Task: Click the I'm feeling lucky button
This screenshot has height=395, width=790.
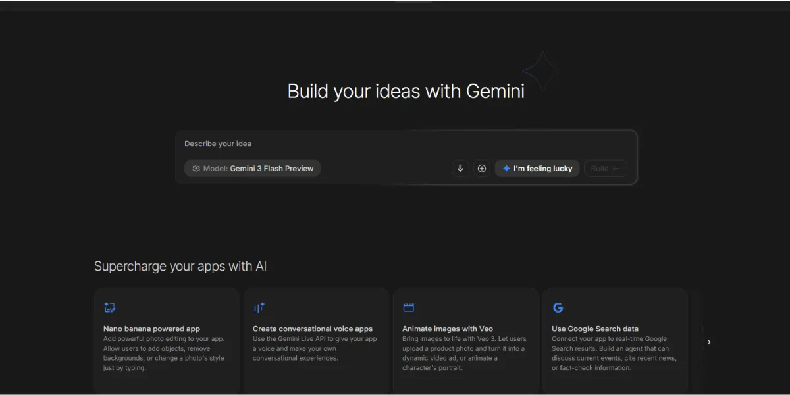Action: 537,169
